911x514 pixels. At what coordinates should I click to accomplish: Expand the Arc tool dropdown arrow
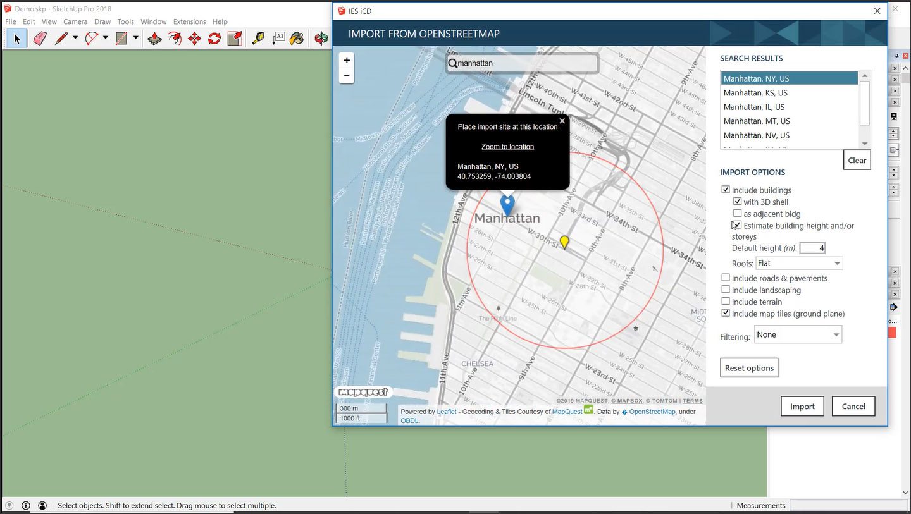pos(105,39)
